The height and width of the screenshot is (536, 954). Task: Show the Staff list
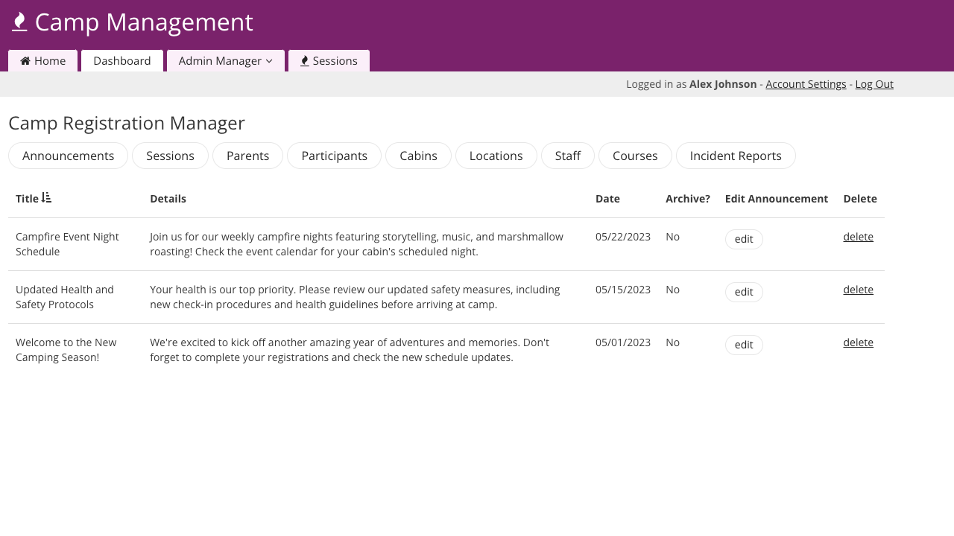point(568,156)
